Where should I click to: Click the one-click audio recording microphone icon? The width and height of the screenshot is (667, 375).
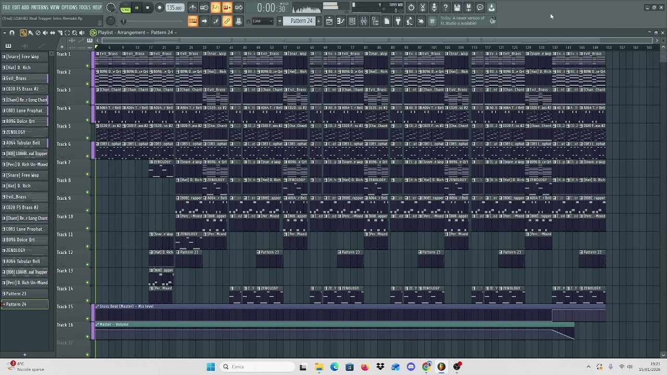tap(434, 7)
